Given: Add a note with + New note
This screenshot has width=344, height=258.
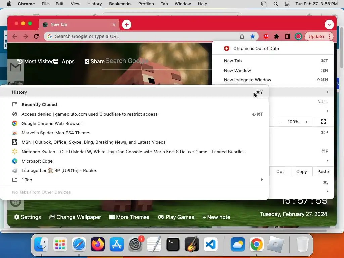Looking at the screenshot, I should [x=216, y=217].
